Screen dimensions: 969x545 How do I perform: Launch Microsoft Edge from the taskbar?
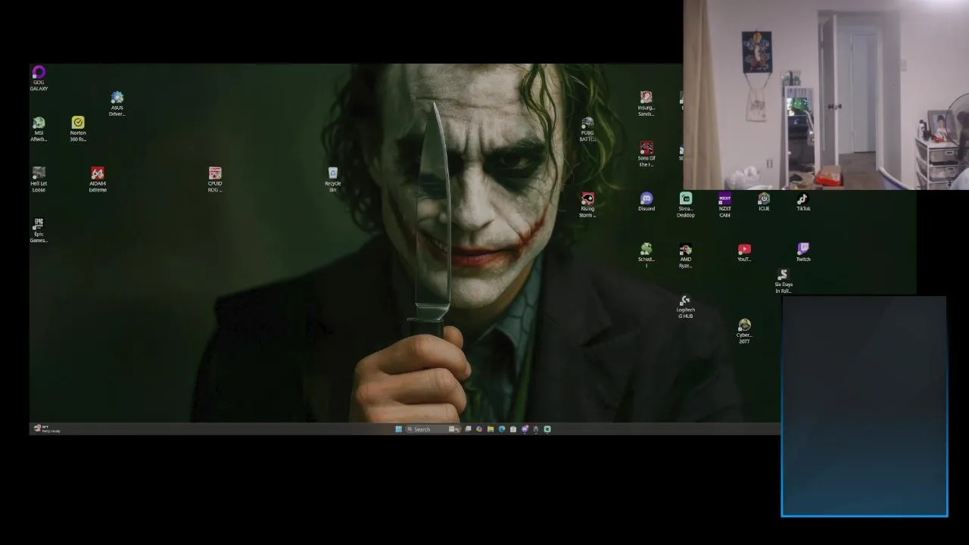[x=502, y=429]
